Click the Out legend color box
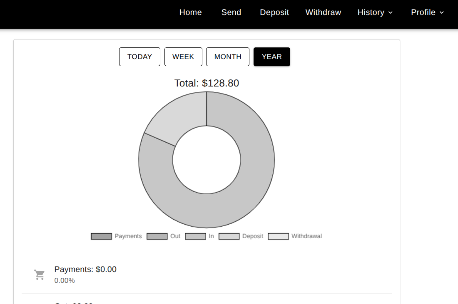458x304 pixels. pyautogui.click(x=157, y=236)
